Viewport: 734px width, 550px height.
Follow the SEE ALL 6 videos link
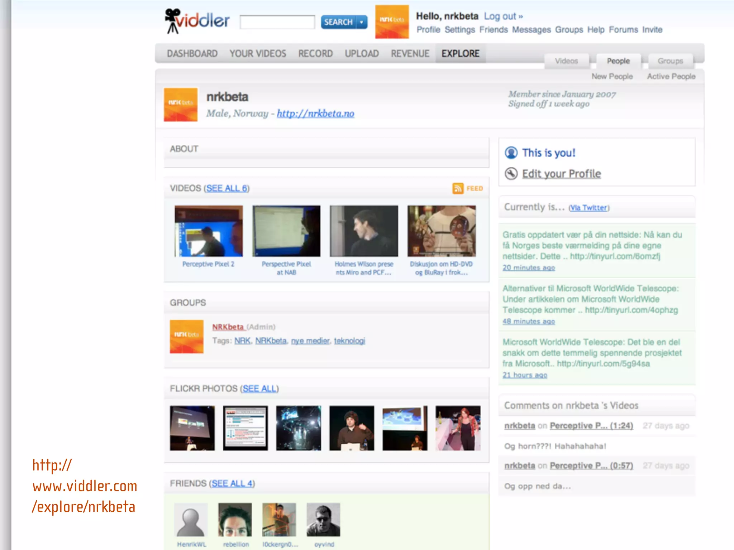[x=227, y=188]
